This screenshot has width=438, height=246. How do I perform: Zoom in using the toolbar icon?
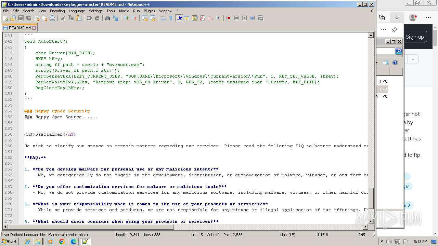click(x=126, y=18)
